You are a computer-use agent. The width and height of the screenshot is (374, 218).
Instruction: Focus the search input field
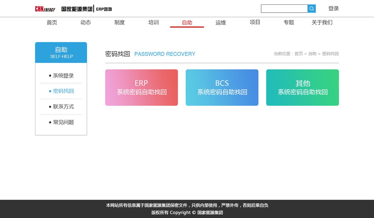click(x=284, y=8)
